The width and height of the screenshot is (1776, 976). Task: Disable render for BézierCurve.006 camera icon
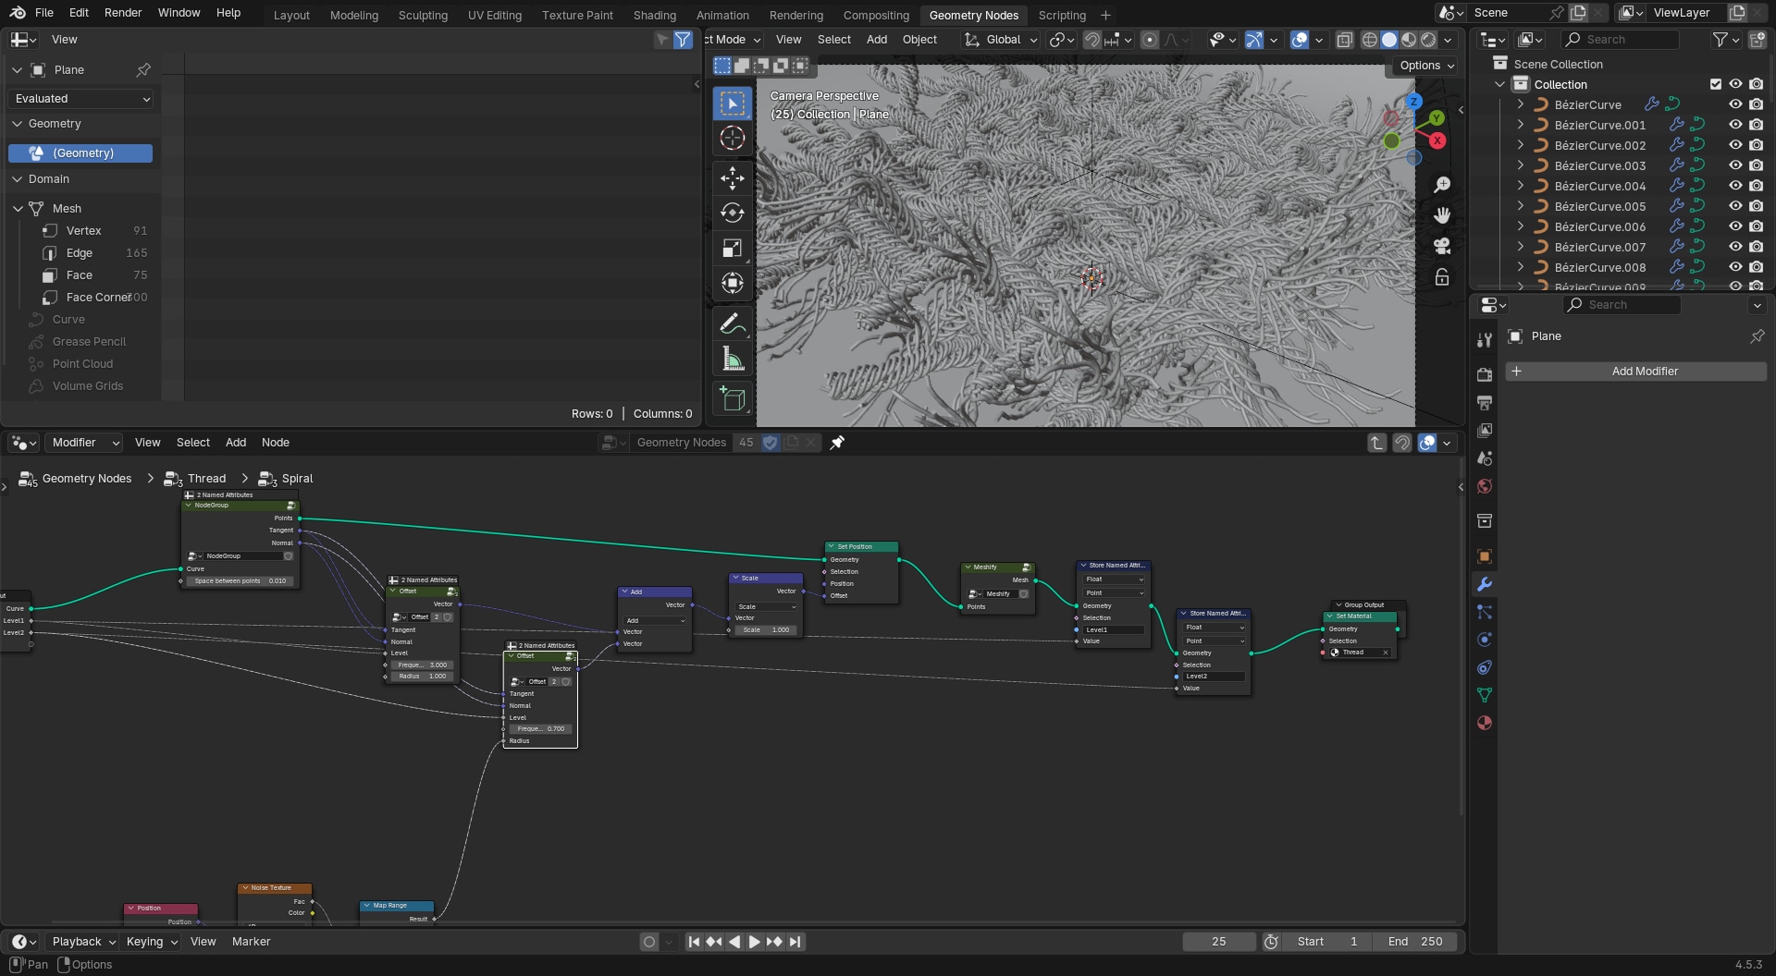tap(1756, 226)
